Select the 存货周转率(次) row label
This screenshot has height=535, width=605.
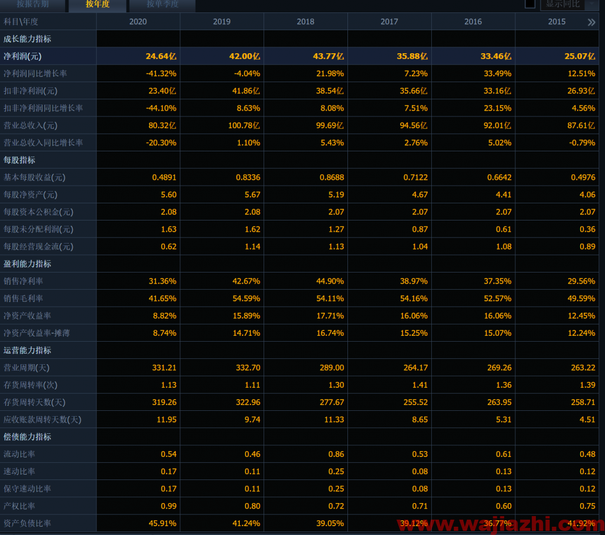coord(31,385)
